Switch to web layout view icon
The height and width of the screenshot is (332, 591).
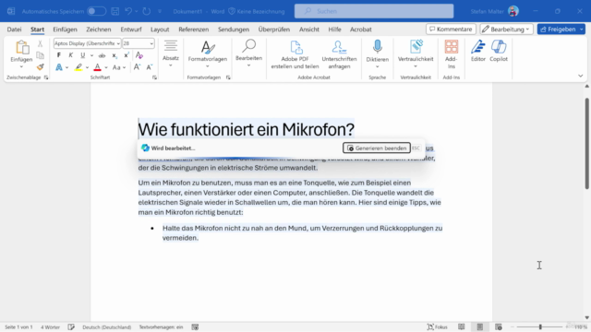499,327
